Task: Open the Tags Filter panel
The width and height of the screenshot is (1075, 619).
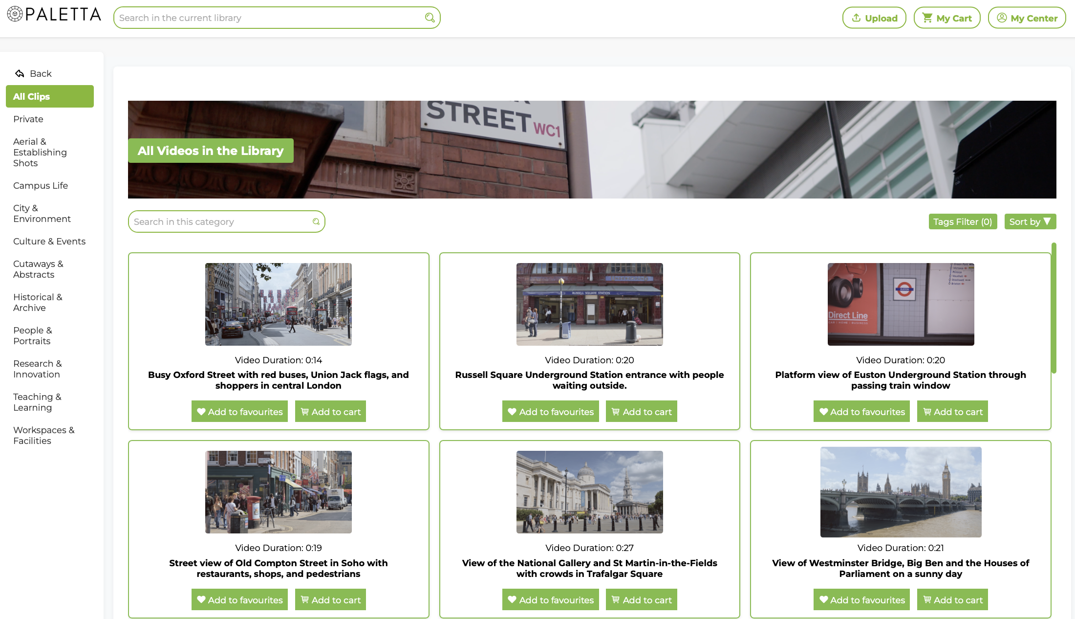Action: (x=963, y=221)
